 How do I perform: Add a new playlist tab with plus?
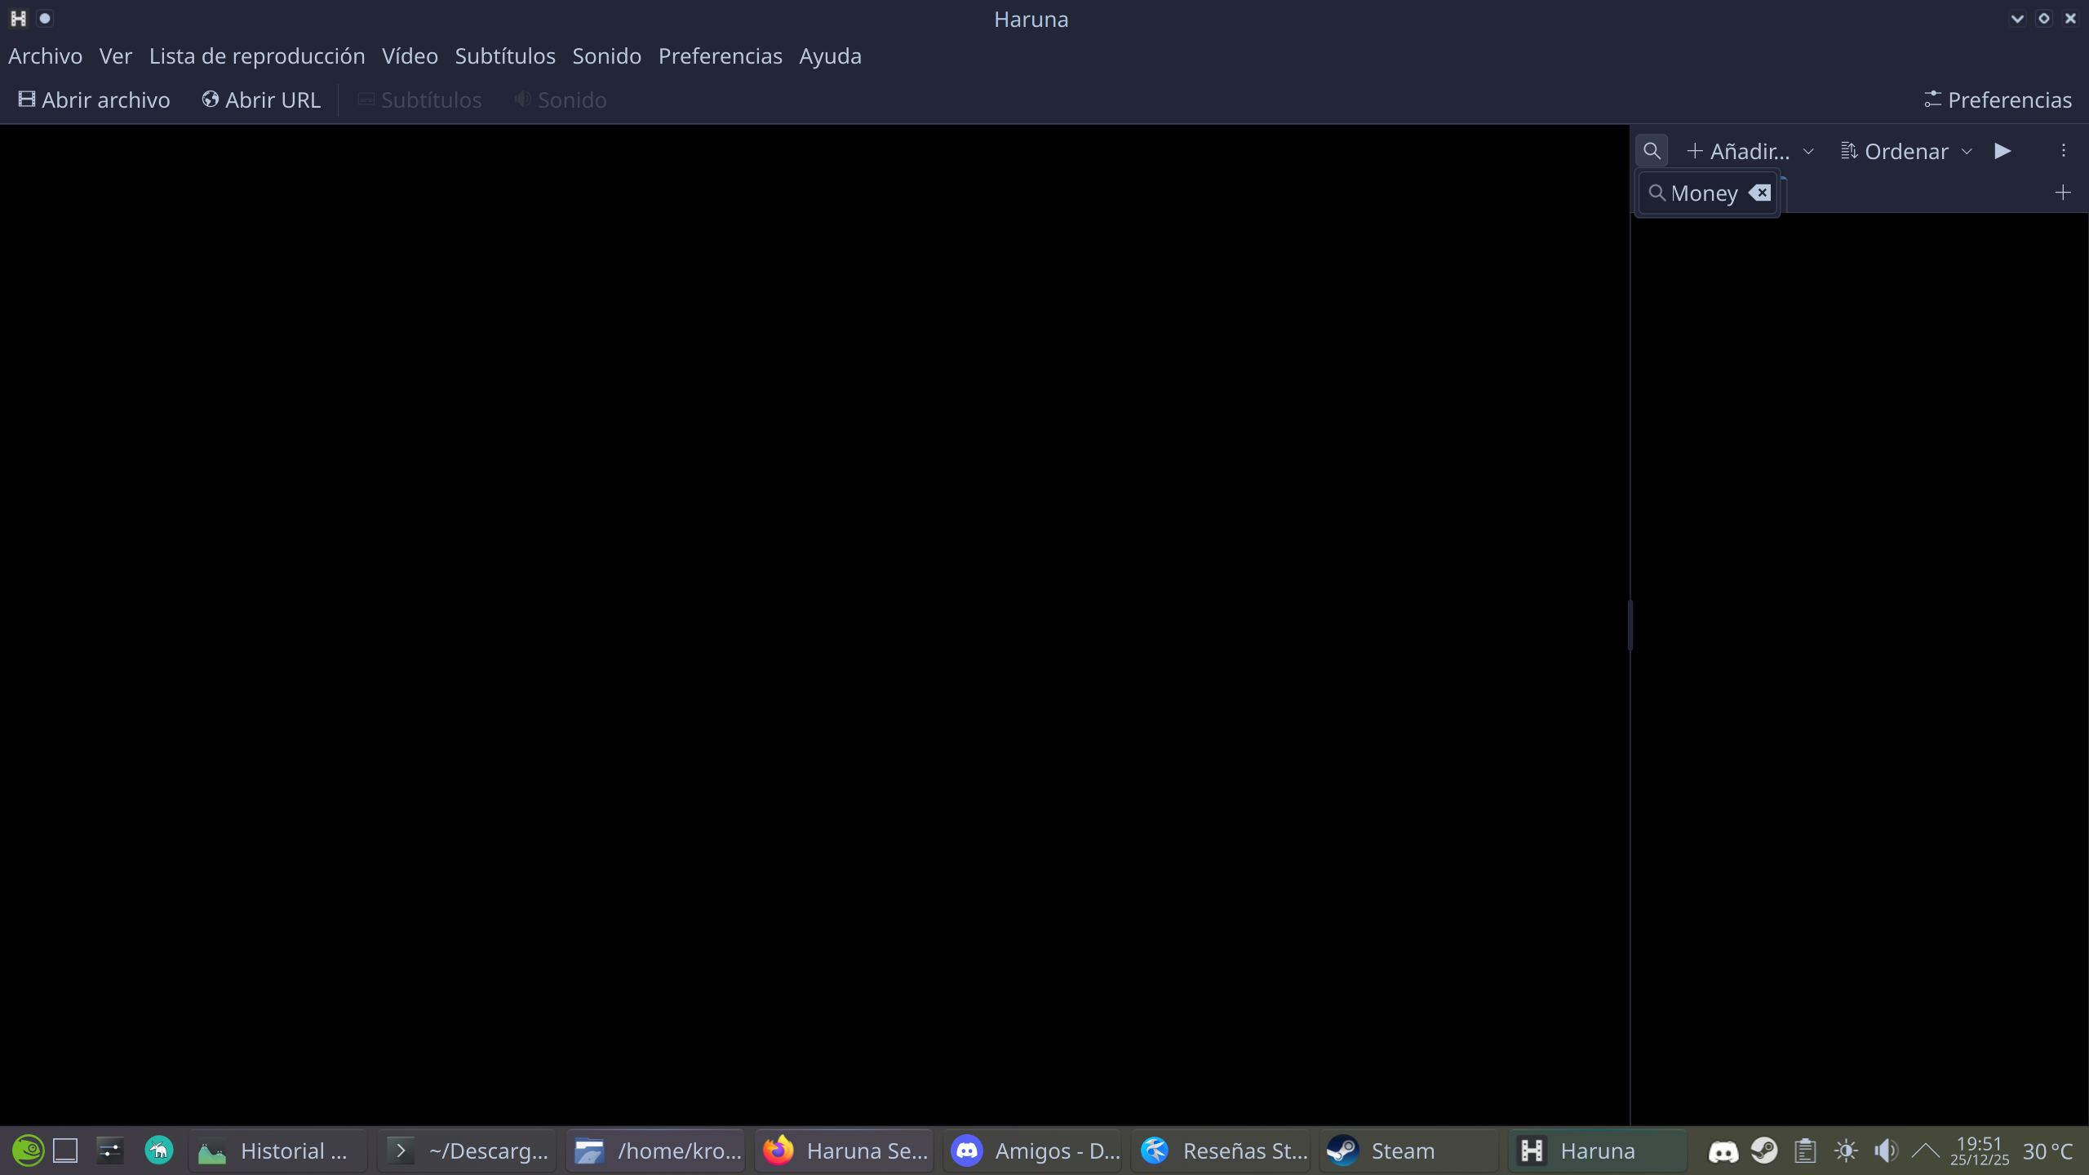(x=2062, y=193)
